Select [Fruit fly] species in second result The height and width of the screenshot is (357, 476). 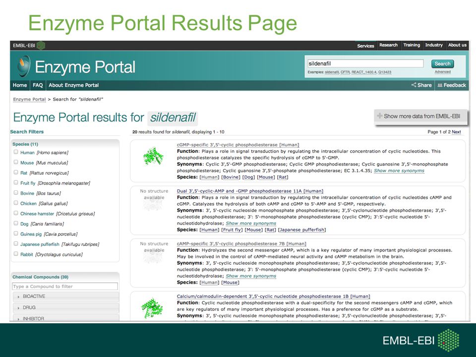tap(232, 230)
